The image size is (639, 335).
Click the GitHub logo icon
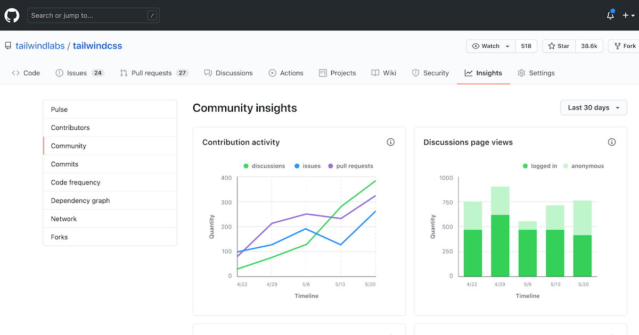pos(12,15)
